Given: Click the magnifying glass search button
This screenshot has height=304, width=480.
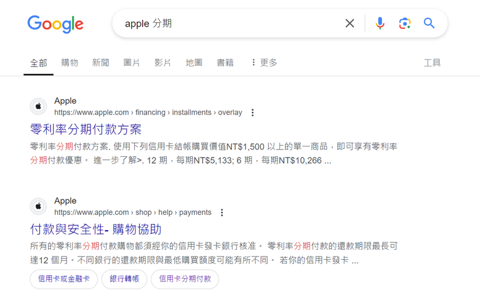Looking at the screenshot, I should [429, 23].
